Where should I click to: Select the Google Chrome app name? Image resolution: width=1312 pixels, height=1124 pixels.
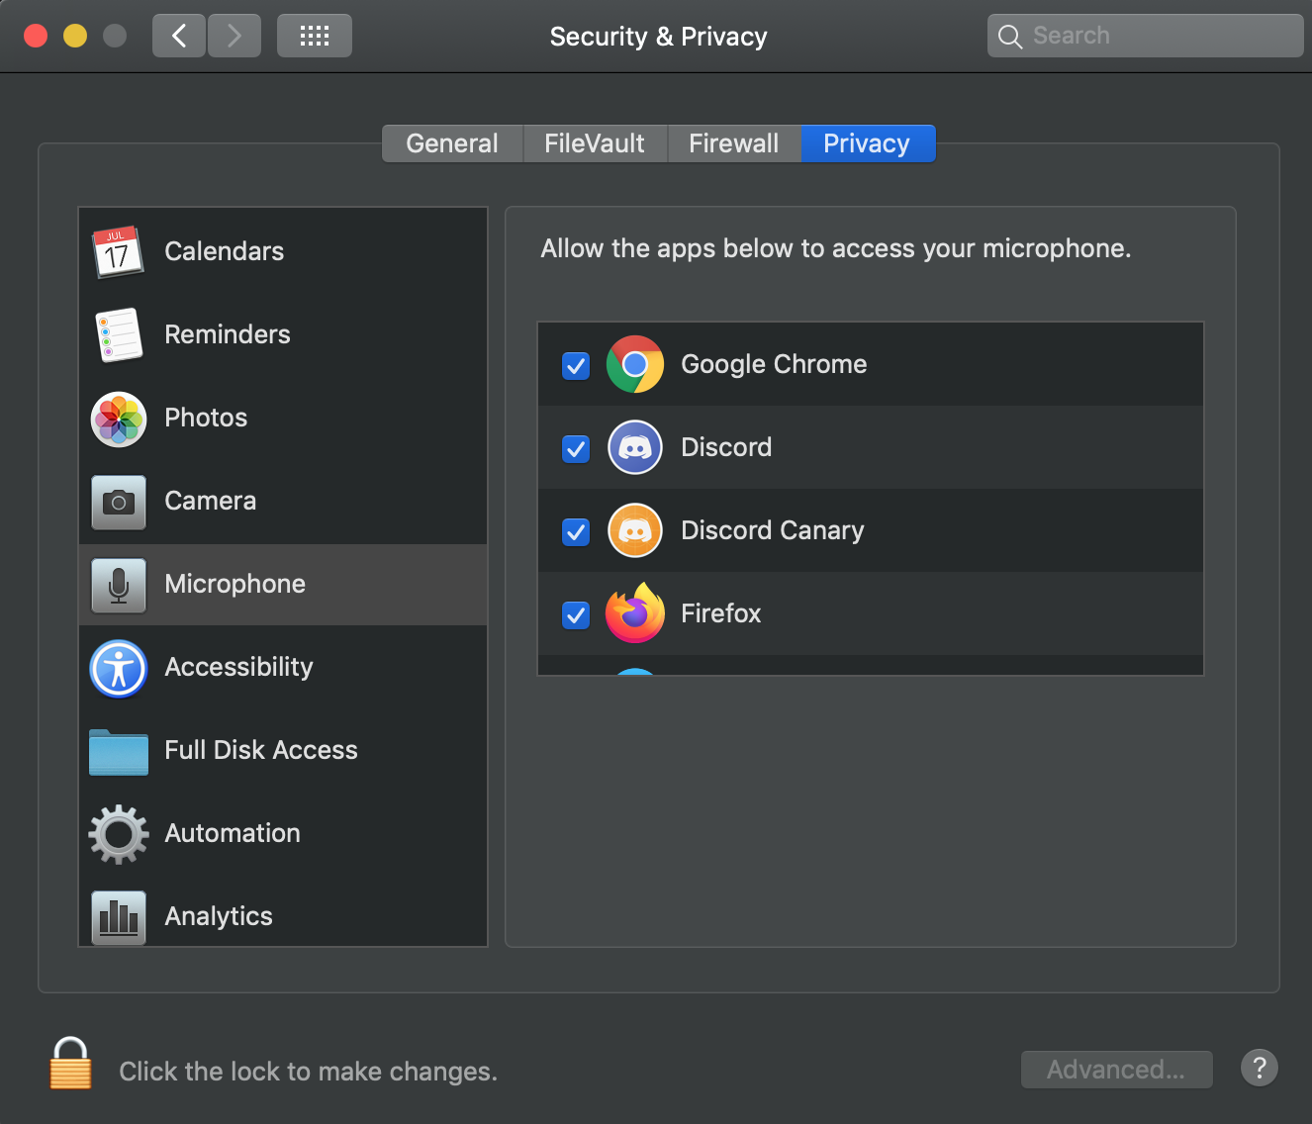[774, 364]
